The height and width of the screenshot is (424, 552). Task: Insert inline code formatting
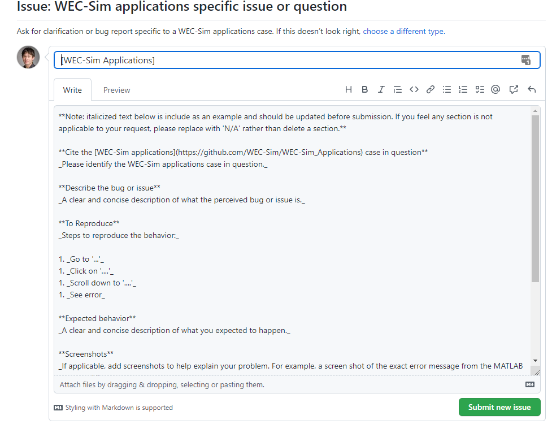coord(414,89)
